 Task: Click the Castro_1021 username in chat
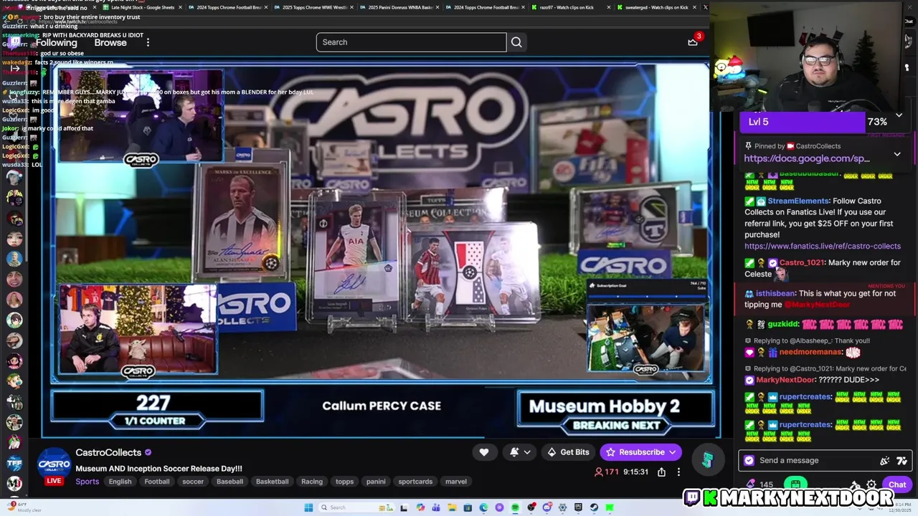pyautogui.click(x=802, y=262)
